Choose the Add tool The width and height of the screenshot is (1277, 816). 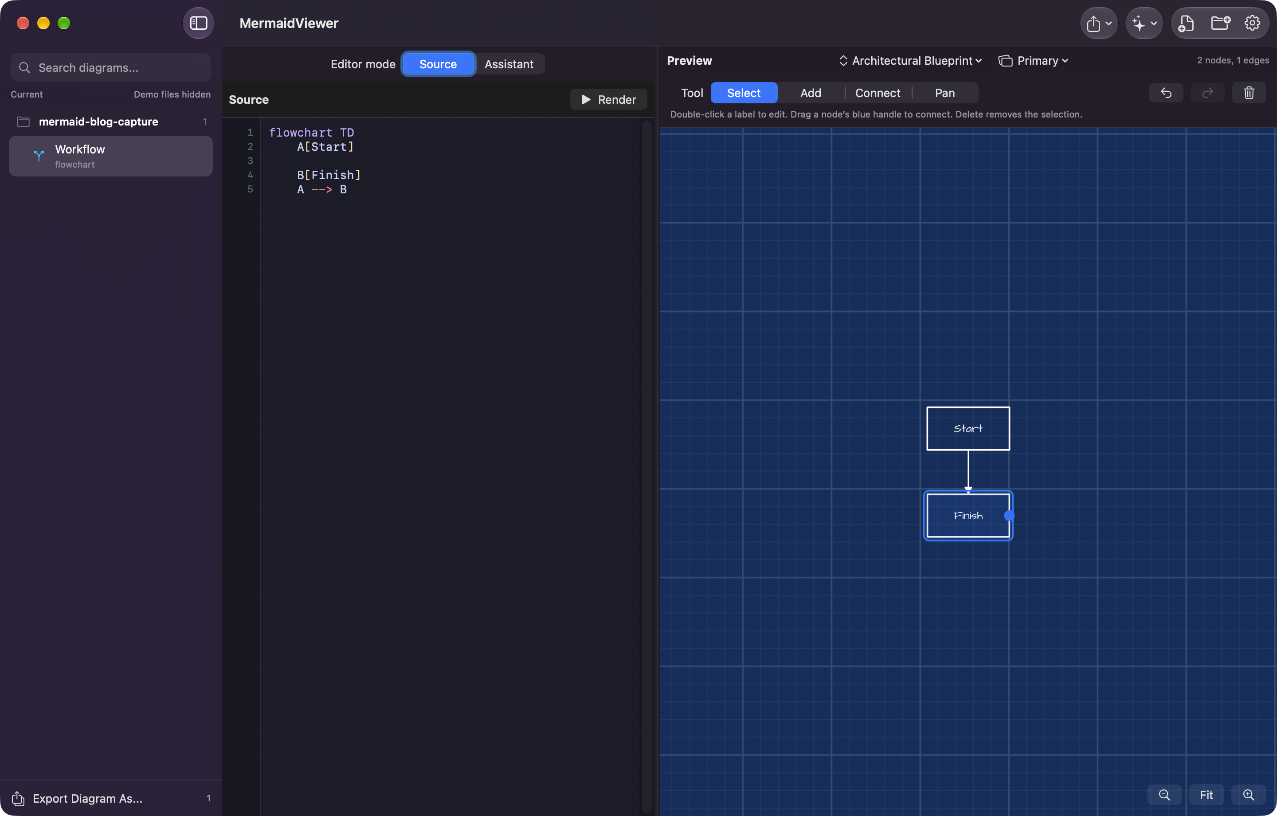pyautogui.click(x=811, y=93)
